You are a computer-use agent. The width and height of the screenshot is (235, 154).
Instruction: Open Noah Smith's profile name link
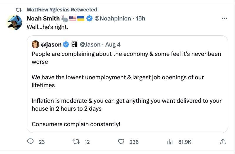[x=43, y=18]
